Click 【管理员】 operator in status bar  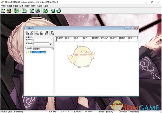[x=110, y=112]
